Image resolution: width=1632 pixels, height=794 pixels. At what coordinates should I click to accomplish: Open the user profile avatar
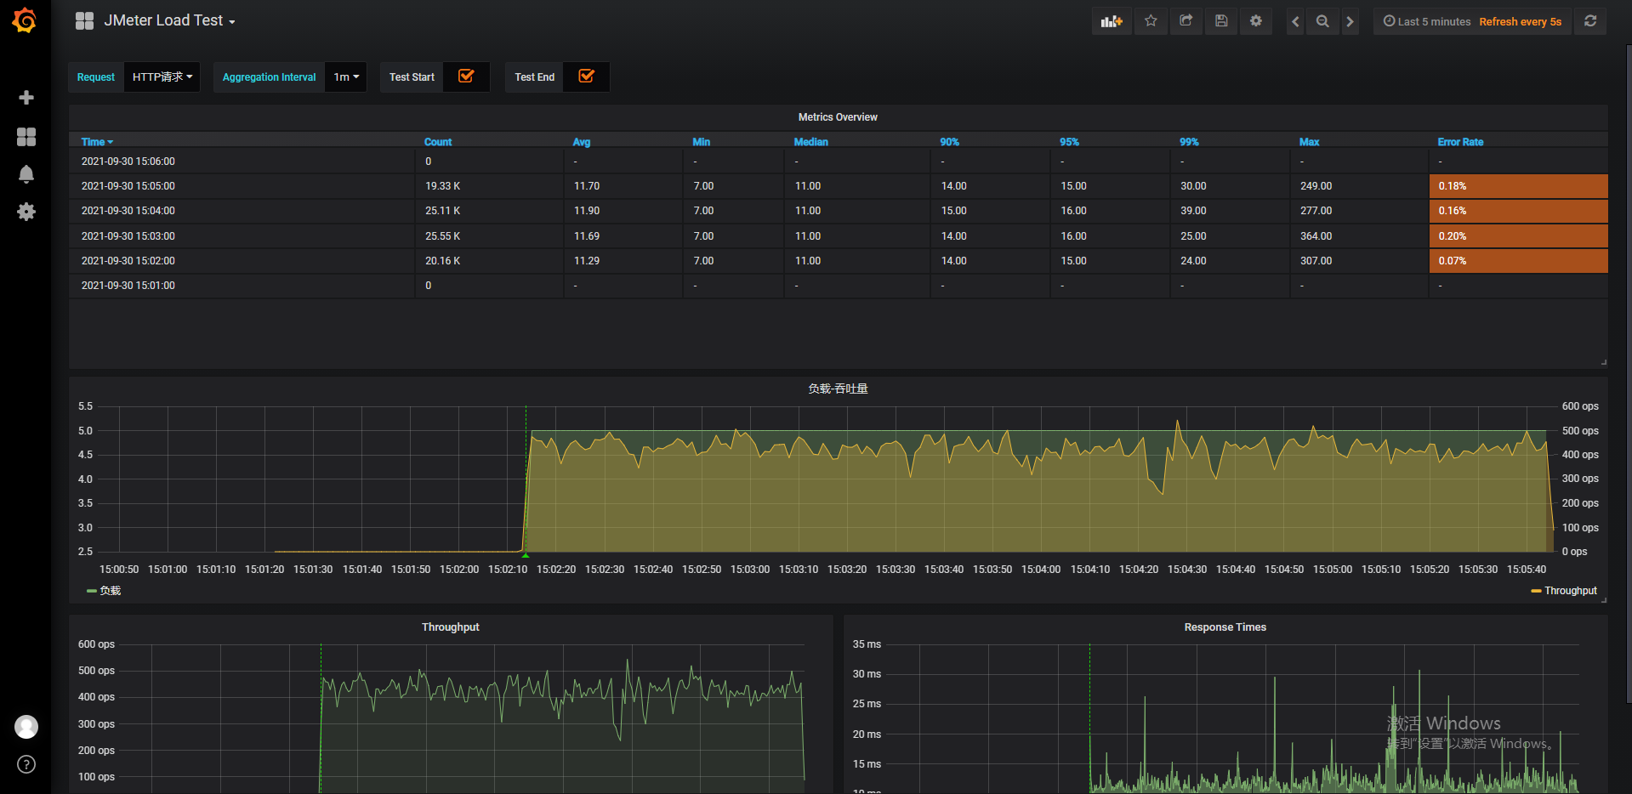26,727
